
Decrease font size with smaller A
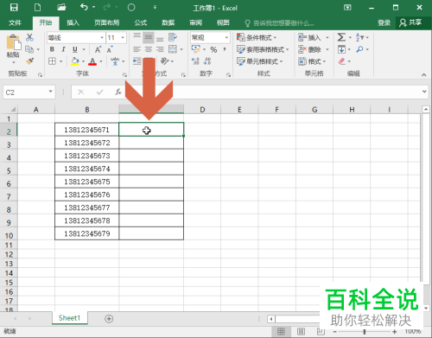(110, 49)
